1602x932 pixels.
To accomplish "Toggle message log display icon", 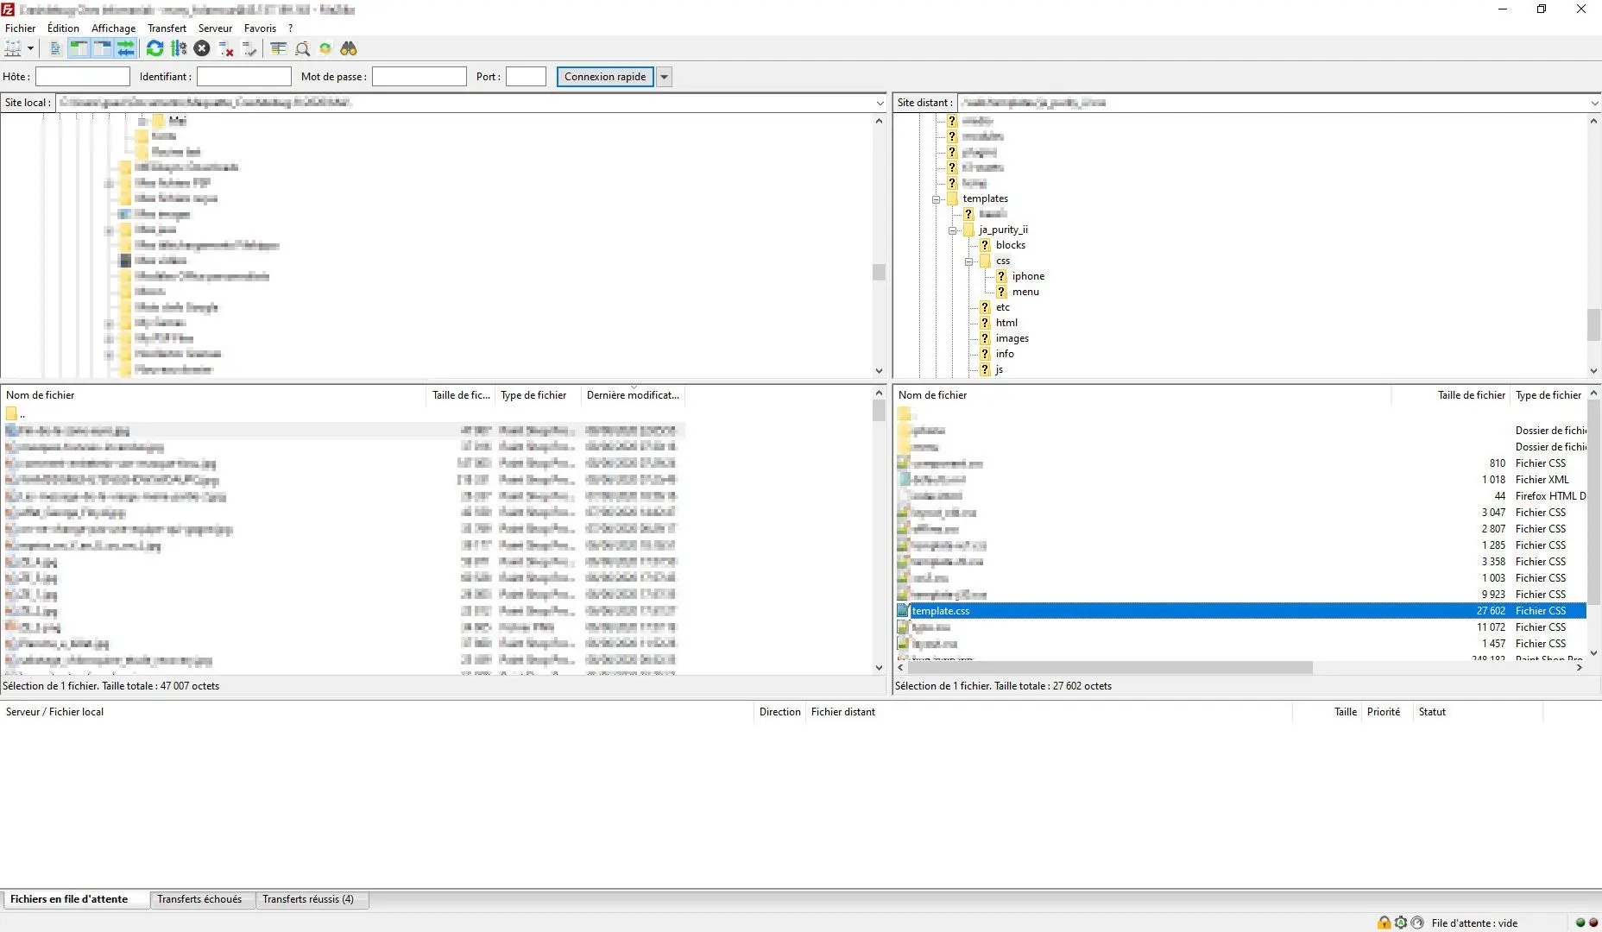I will click(55, 49).
